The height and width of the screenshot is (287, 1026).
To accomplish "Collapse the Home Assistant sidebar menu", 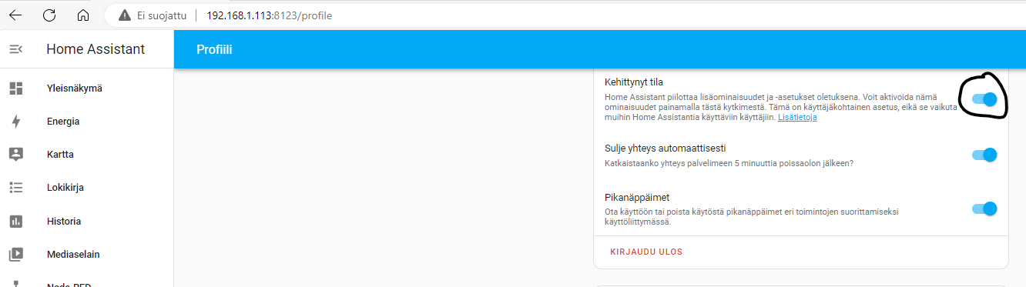I will pyautogui.click(x=15, y=49).
